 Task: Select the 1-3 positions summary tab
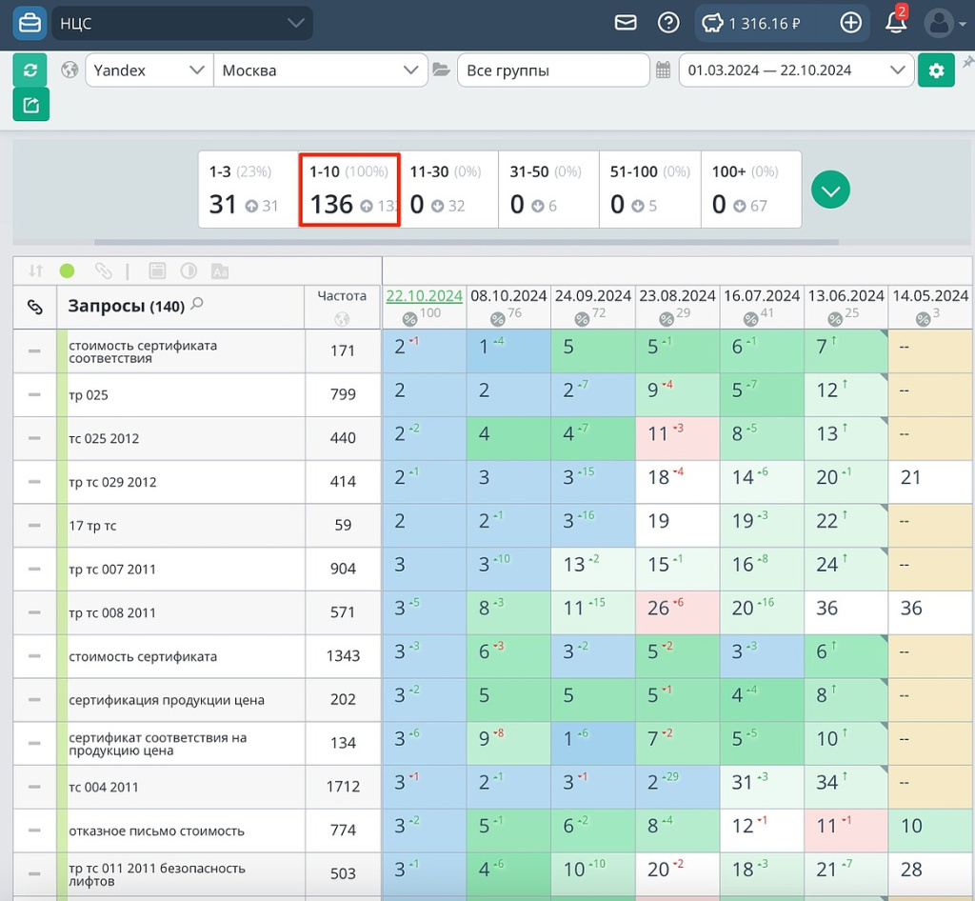(x=248, y=189)
